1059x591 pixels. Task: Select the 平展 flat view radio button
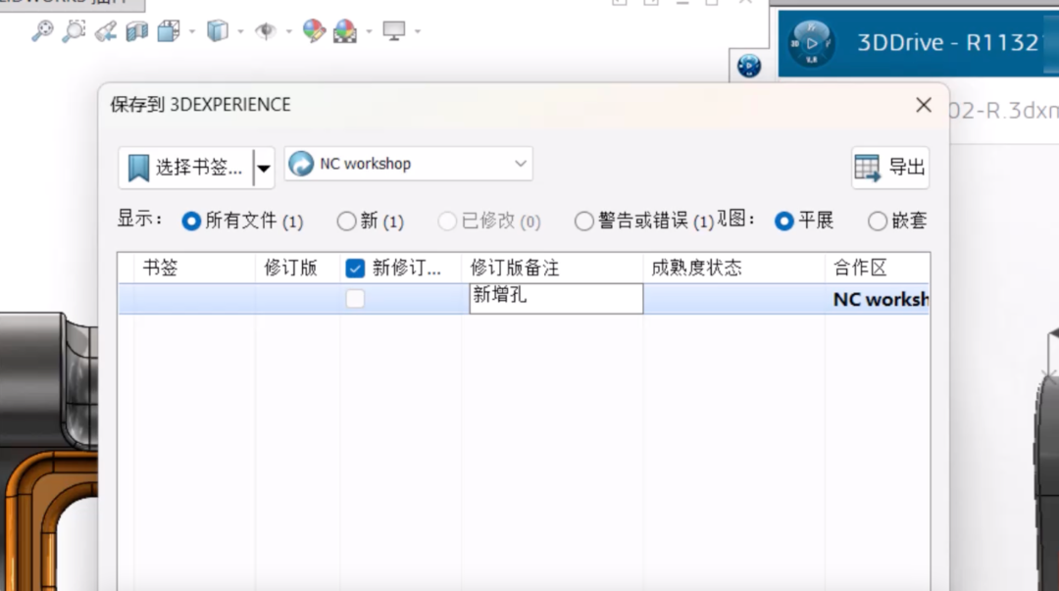point(784,221)
